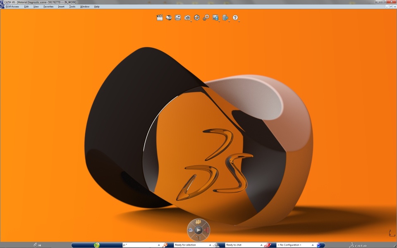Viewport: 397px width, 248px height.
Task: Click the compass north people quadrant
Action: 198,222
